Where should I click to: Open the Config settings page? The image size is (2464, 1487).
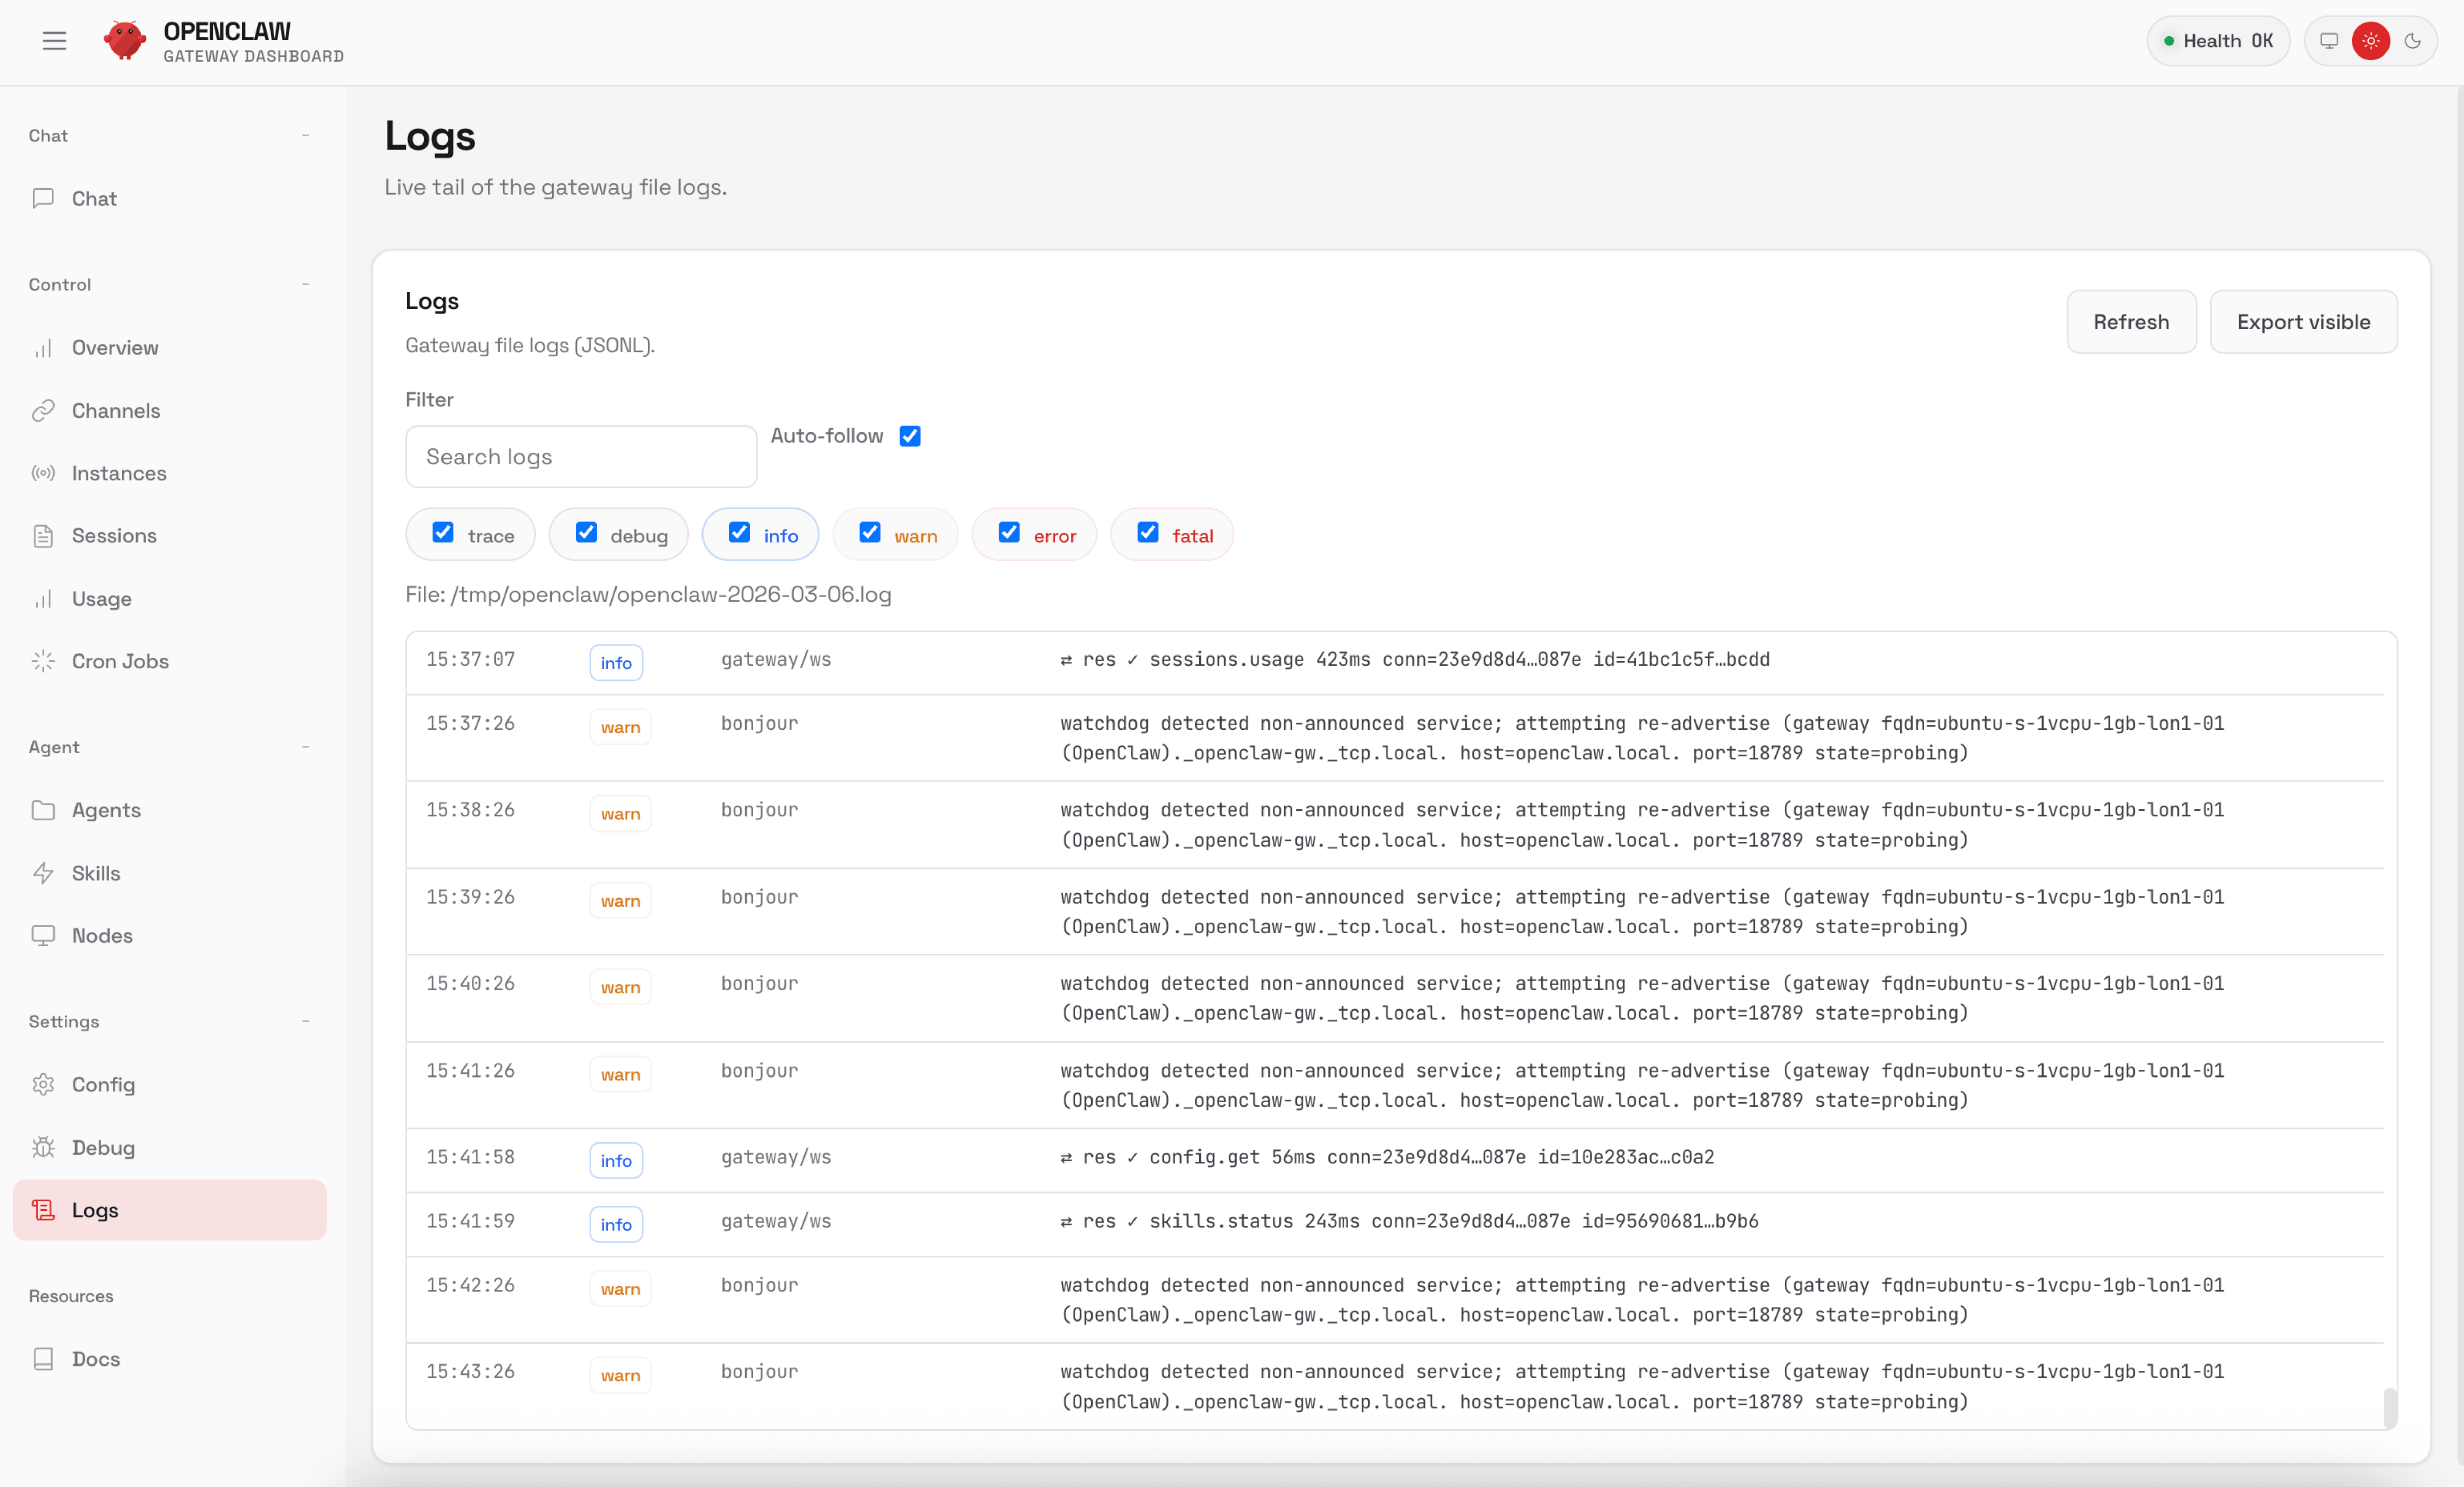click(x=103, y=1084)
